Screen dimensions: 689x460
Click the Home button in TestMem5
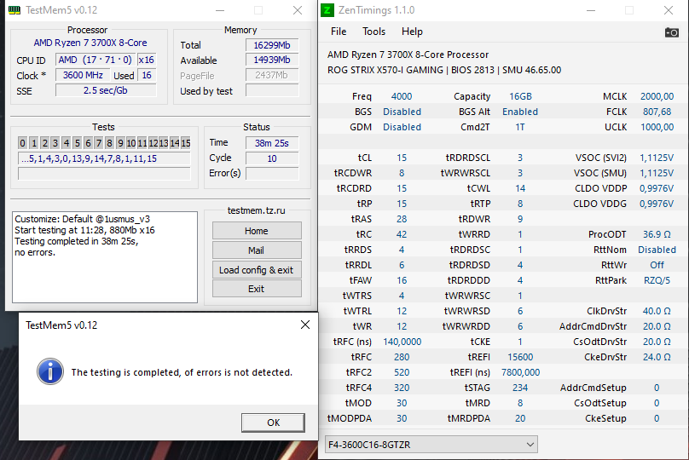(257, 231)
